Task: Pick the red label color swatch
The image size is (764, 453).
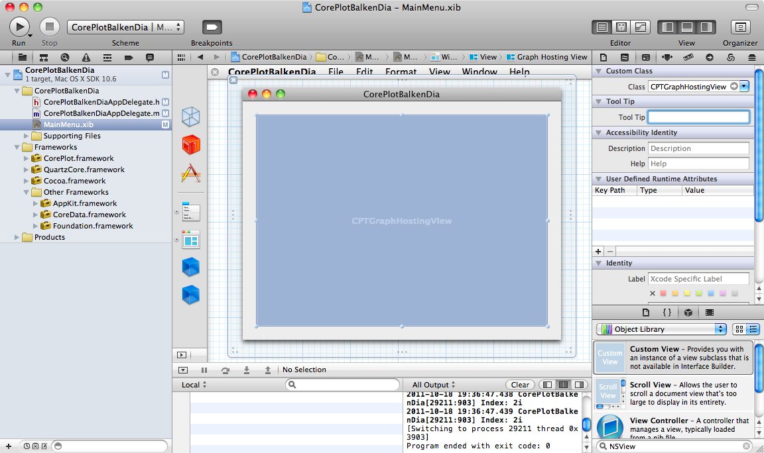Action: (x=664, y=293)
